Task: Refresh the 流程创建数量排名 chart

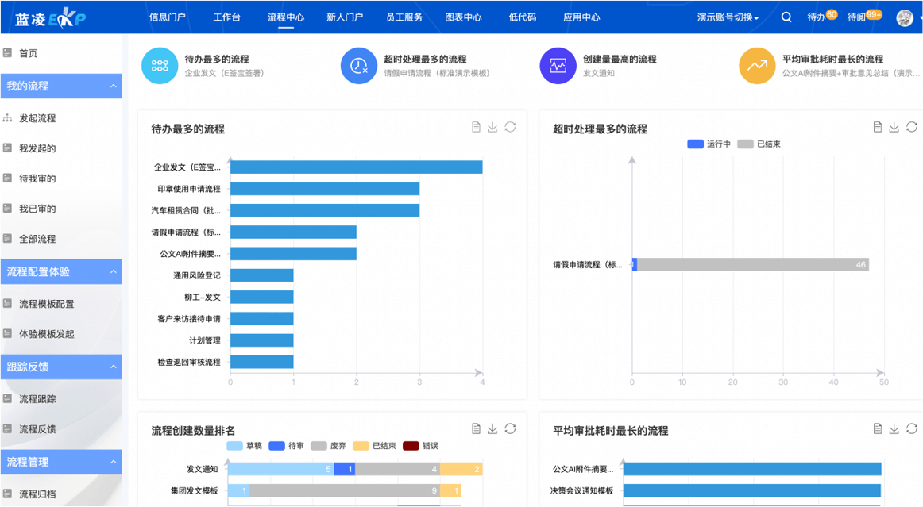Action: (x=510, y=428)
